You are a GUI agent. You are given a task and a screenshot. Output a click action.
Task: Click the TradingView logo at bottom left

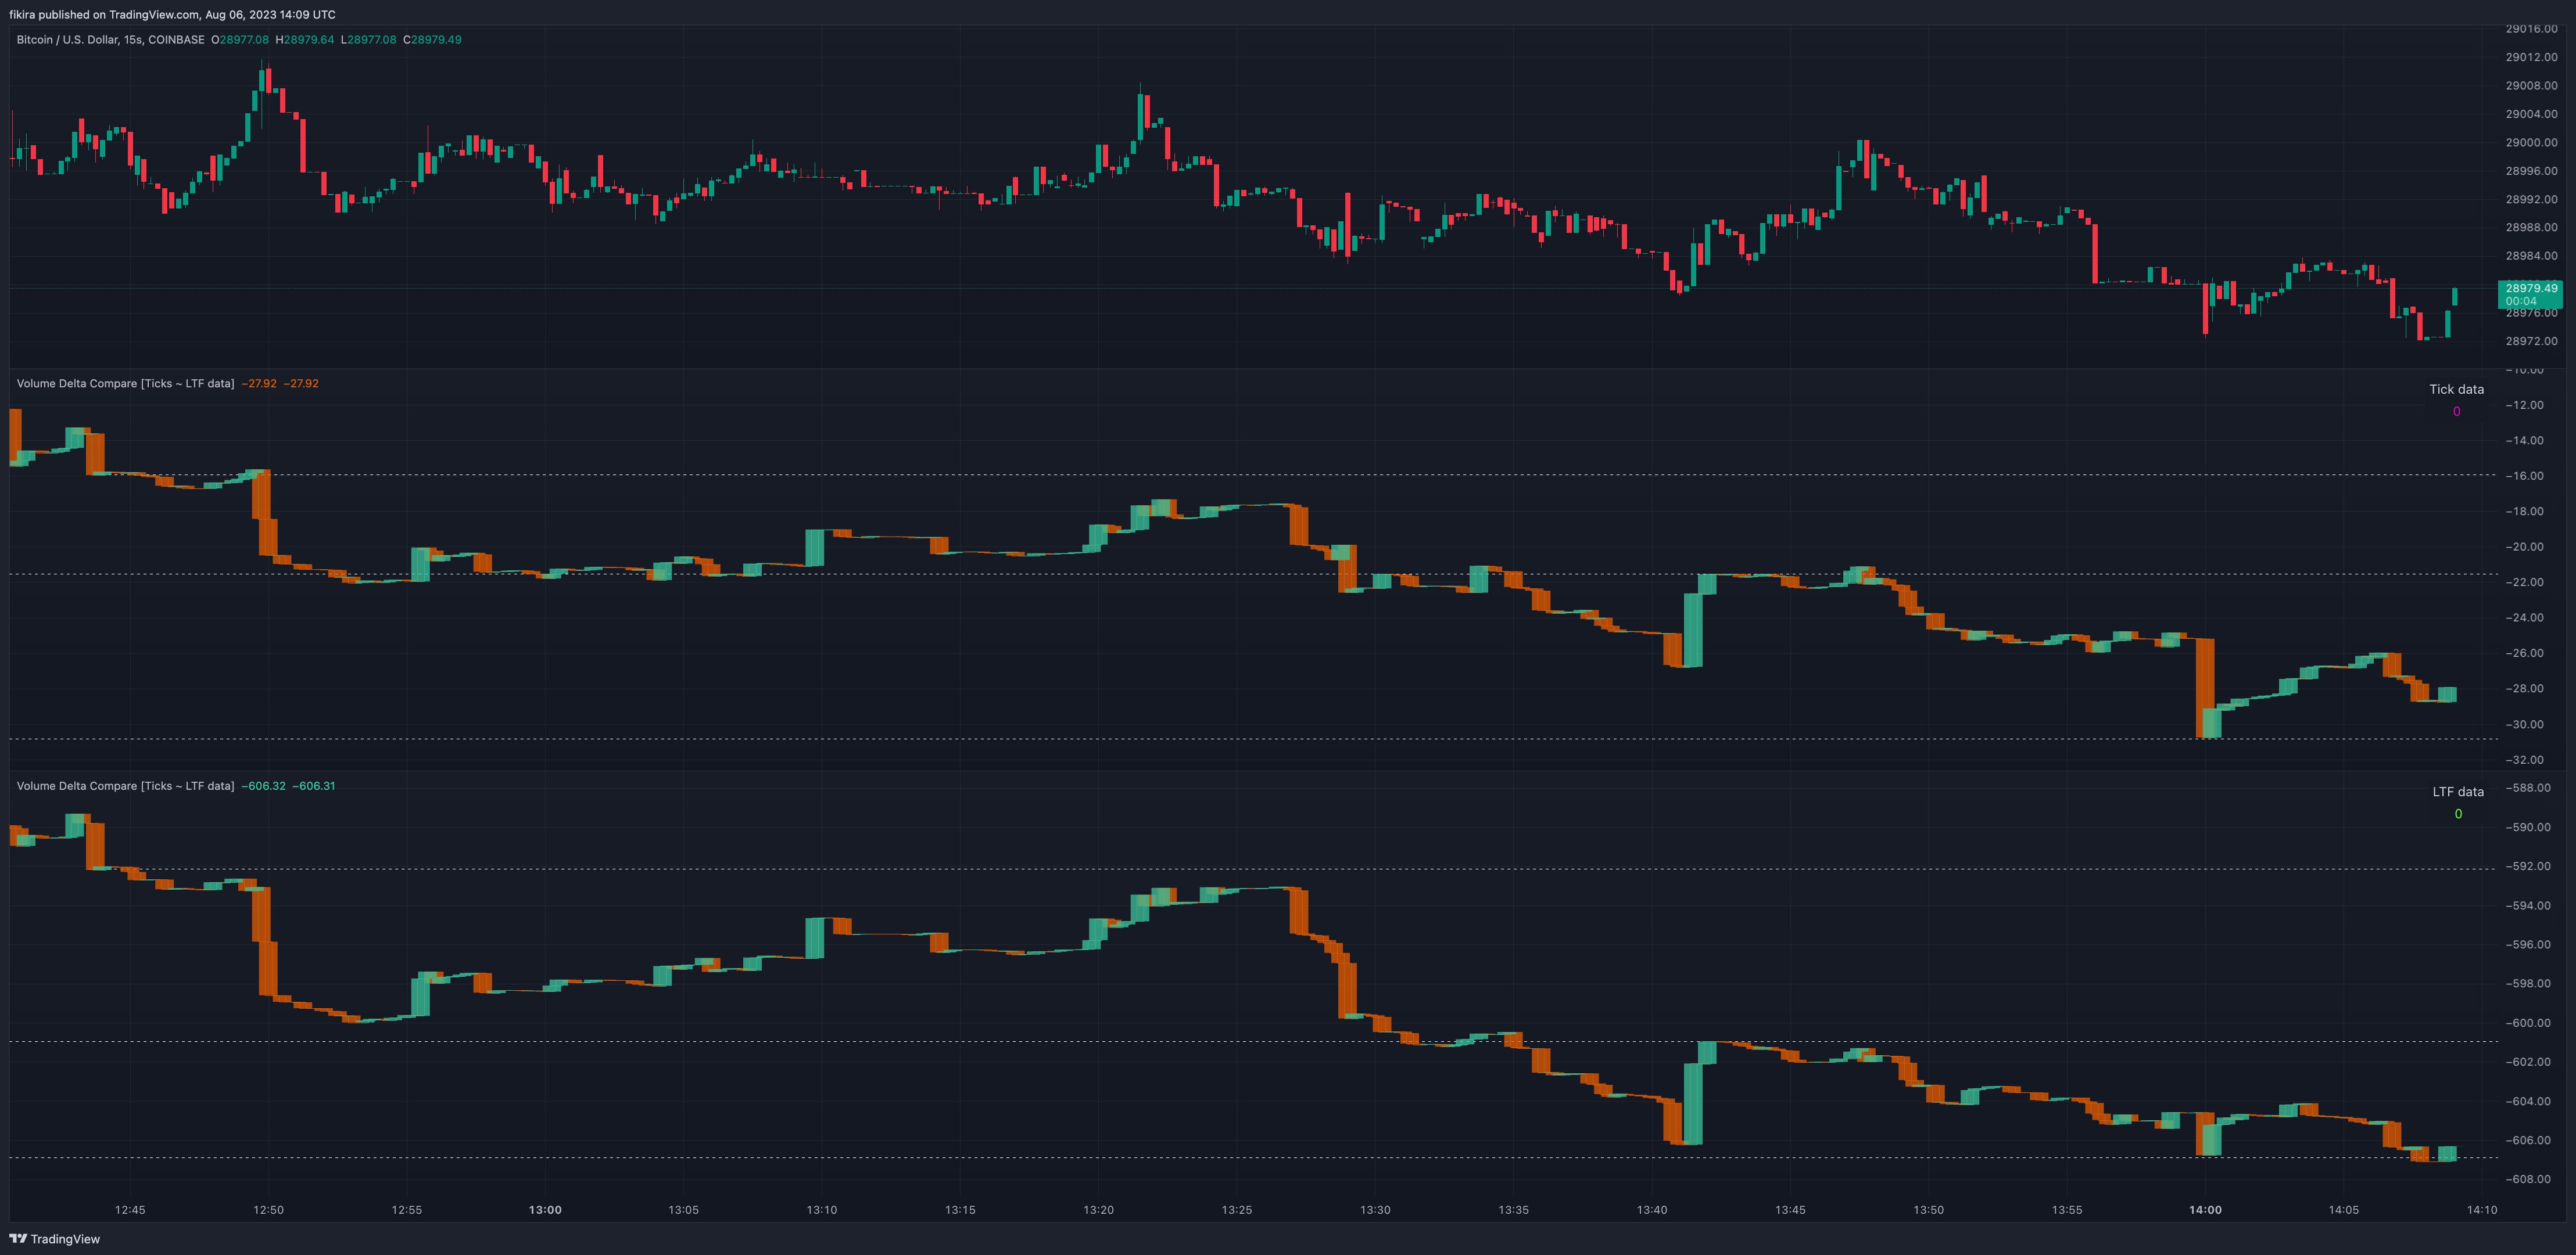(x=55, y=1239)
